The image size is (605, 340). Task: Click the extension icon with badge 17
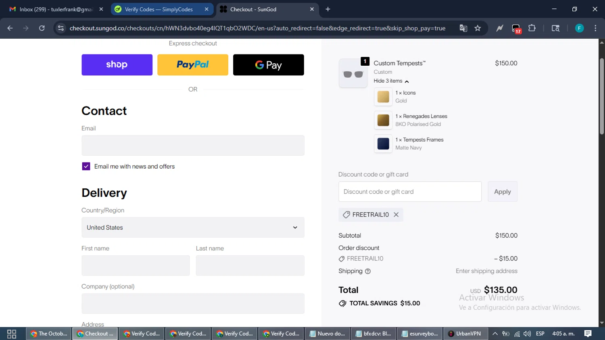(516, 29)
